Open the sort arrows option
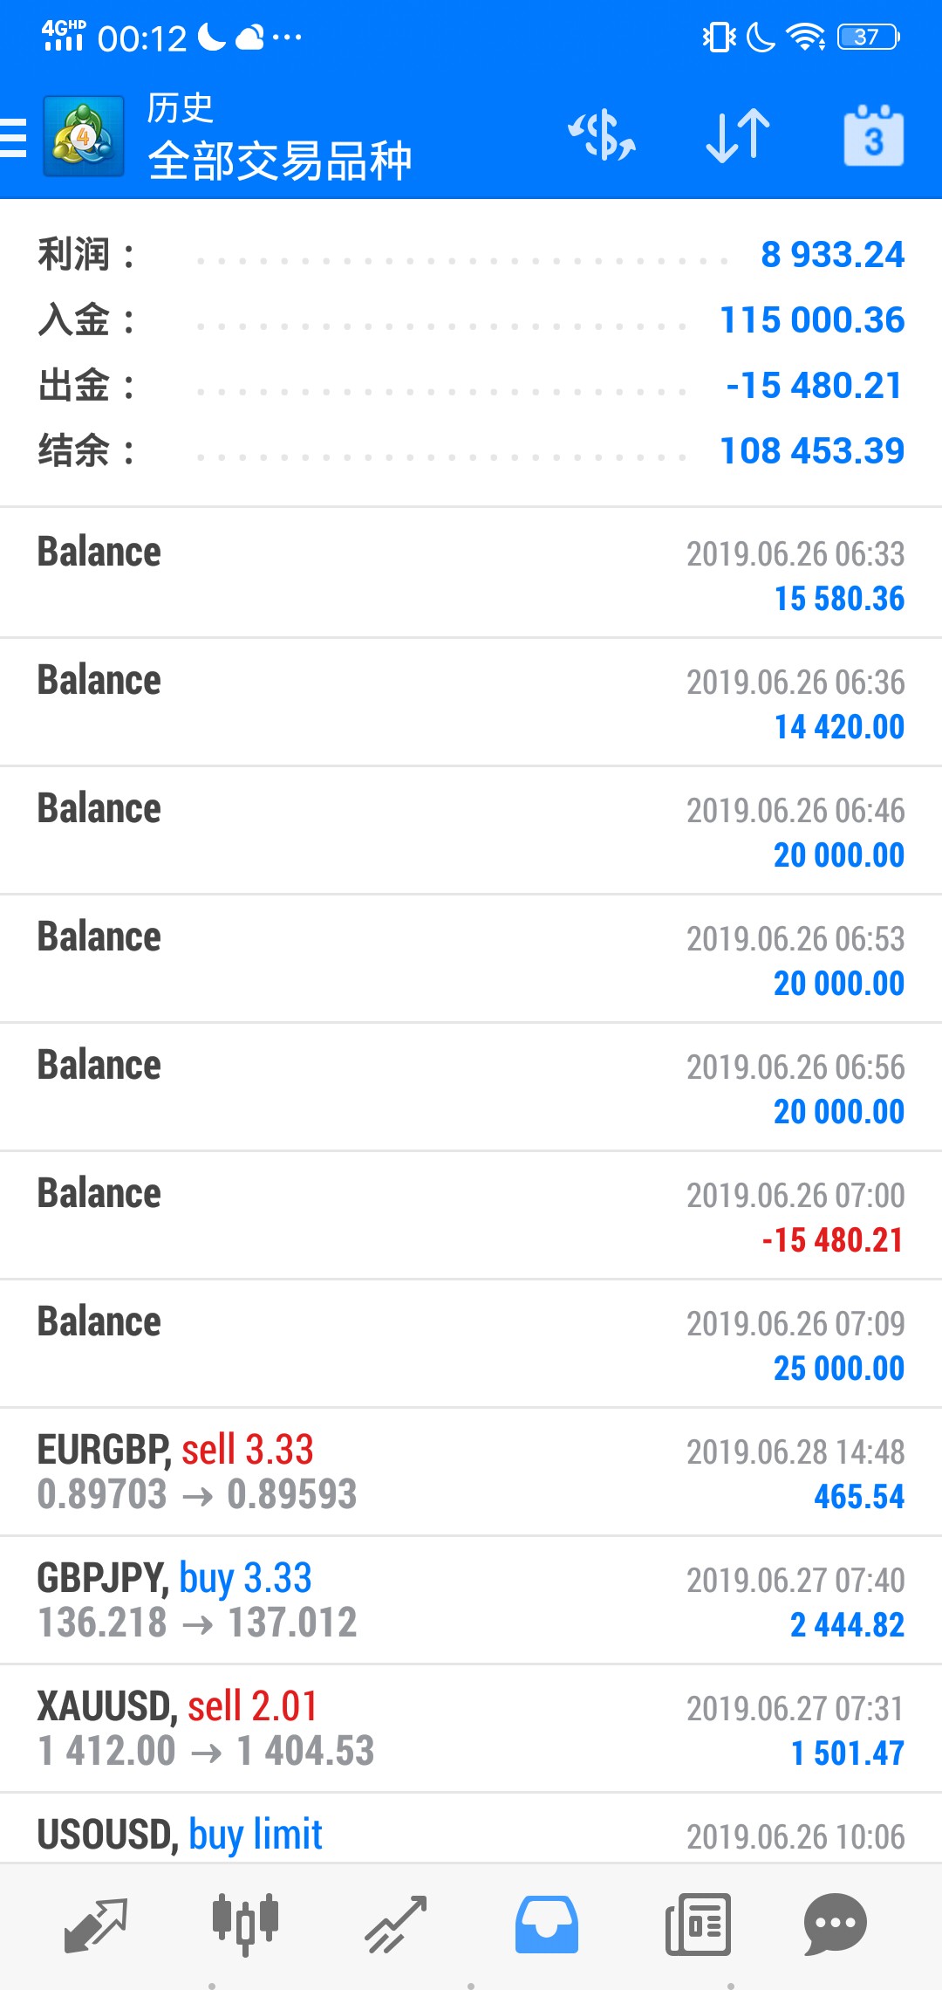Screen dimensions: 942x1990 click(x=738, y=136)
